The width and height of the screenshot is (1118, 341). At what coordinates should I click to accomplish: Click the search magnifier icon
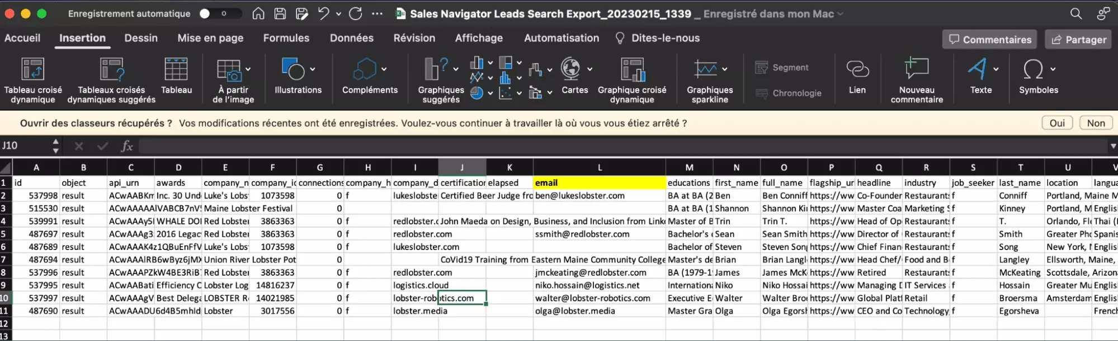coord(1075,14)
